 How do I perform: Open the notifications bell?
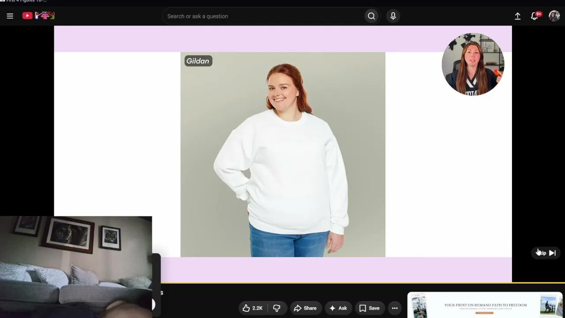click(535, 16)
